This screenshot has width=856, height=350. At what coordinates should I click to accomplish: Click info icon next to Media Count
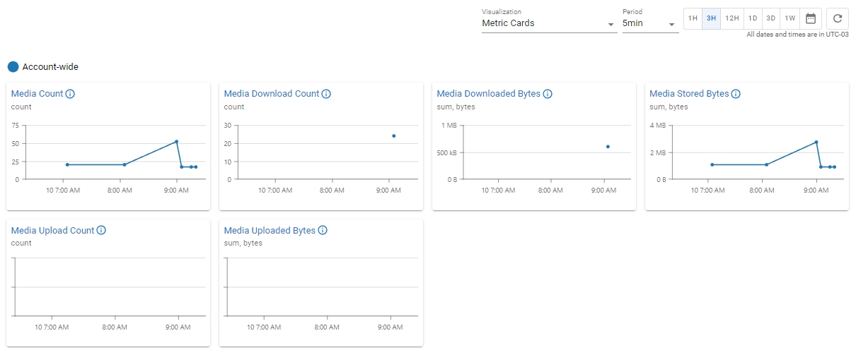click(70, 94)
